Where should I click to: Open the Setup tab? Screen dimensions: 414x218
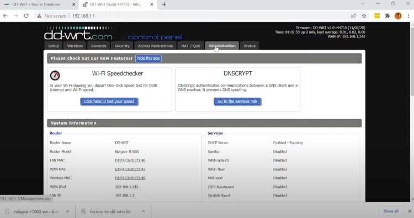click(x=54, y=46)
